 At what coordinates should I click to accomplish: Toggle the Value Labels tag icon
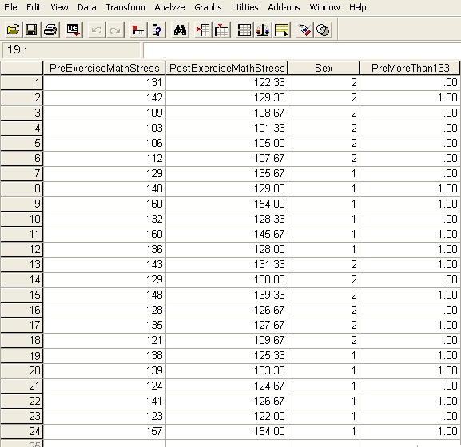click(304, 30)
